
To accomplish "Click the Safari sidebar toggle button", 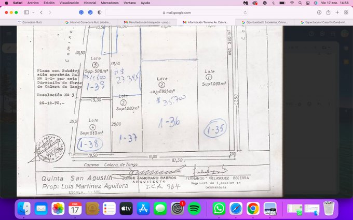I will pyautogui.click(x=26, y=12).
